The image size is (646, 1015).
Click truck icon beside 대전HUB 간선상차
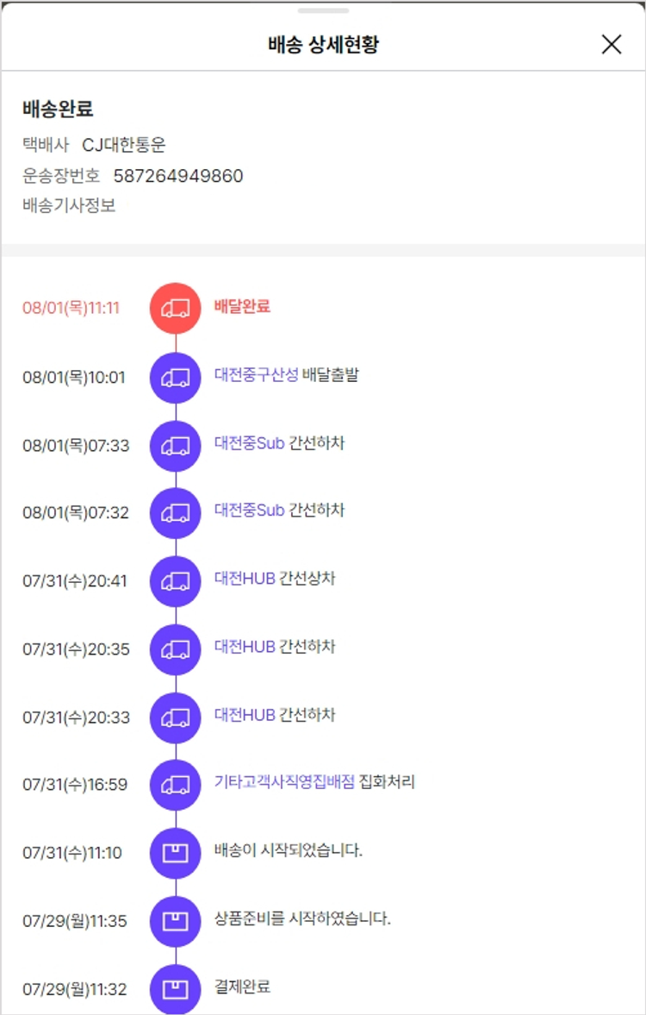[x=176, y=581]
